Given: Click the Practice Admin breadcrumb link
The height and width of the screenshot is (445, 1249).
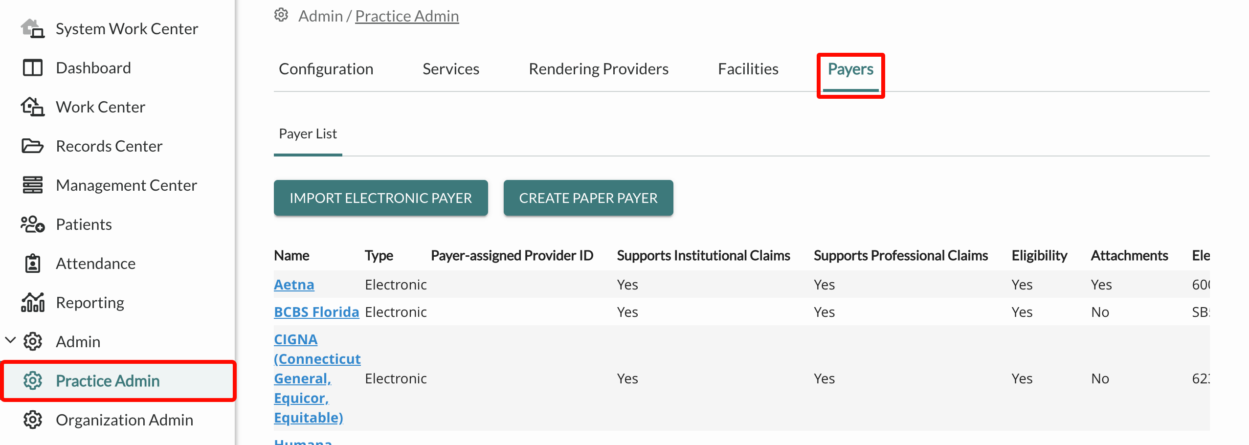Looking at the screenshot, I should point(407,16).
